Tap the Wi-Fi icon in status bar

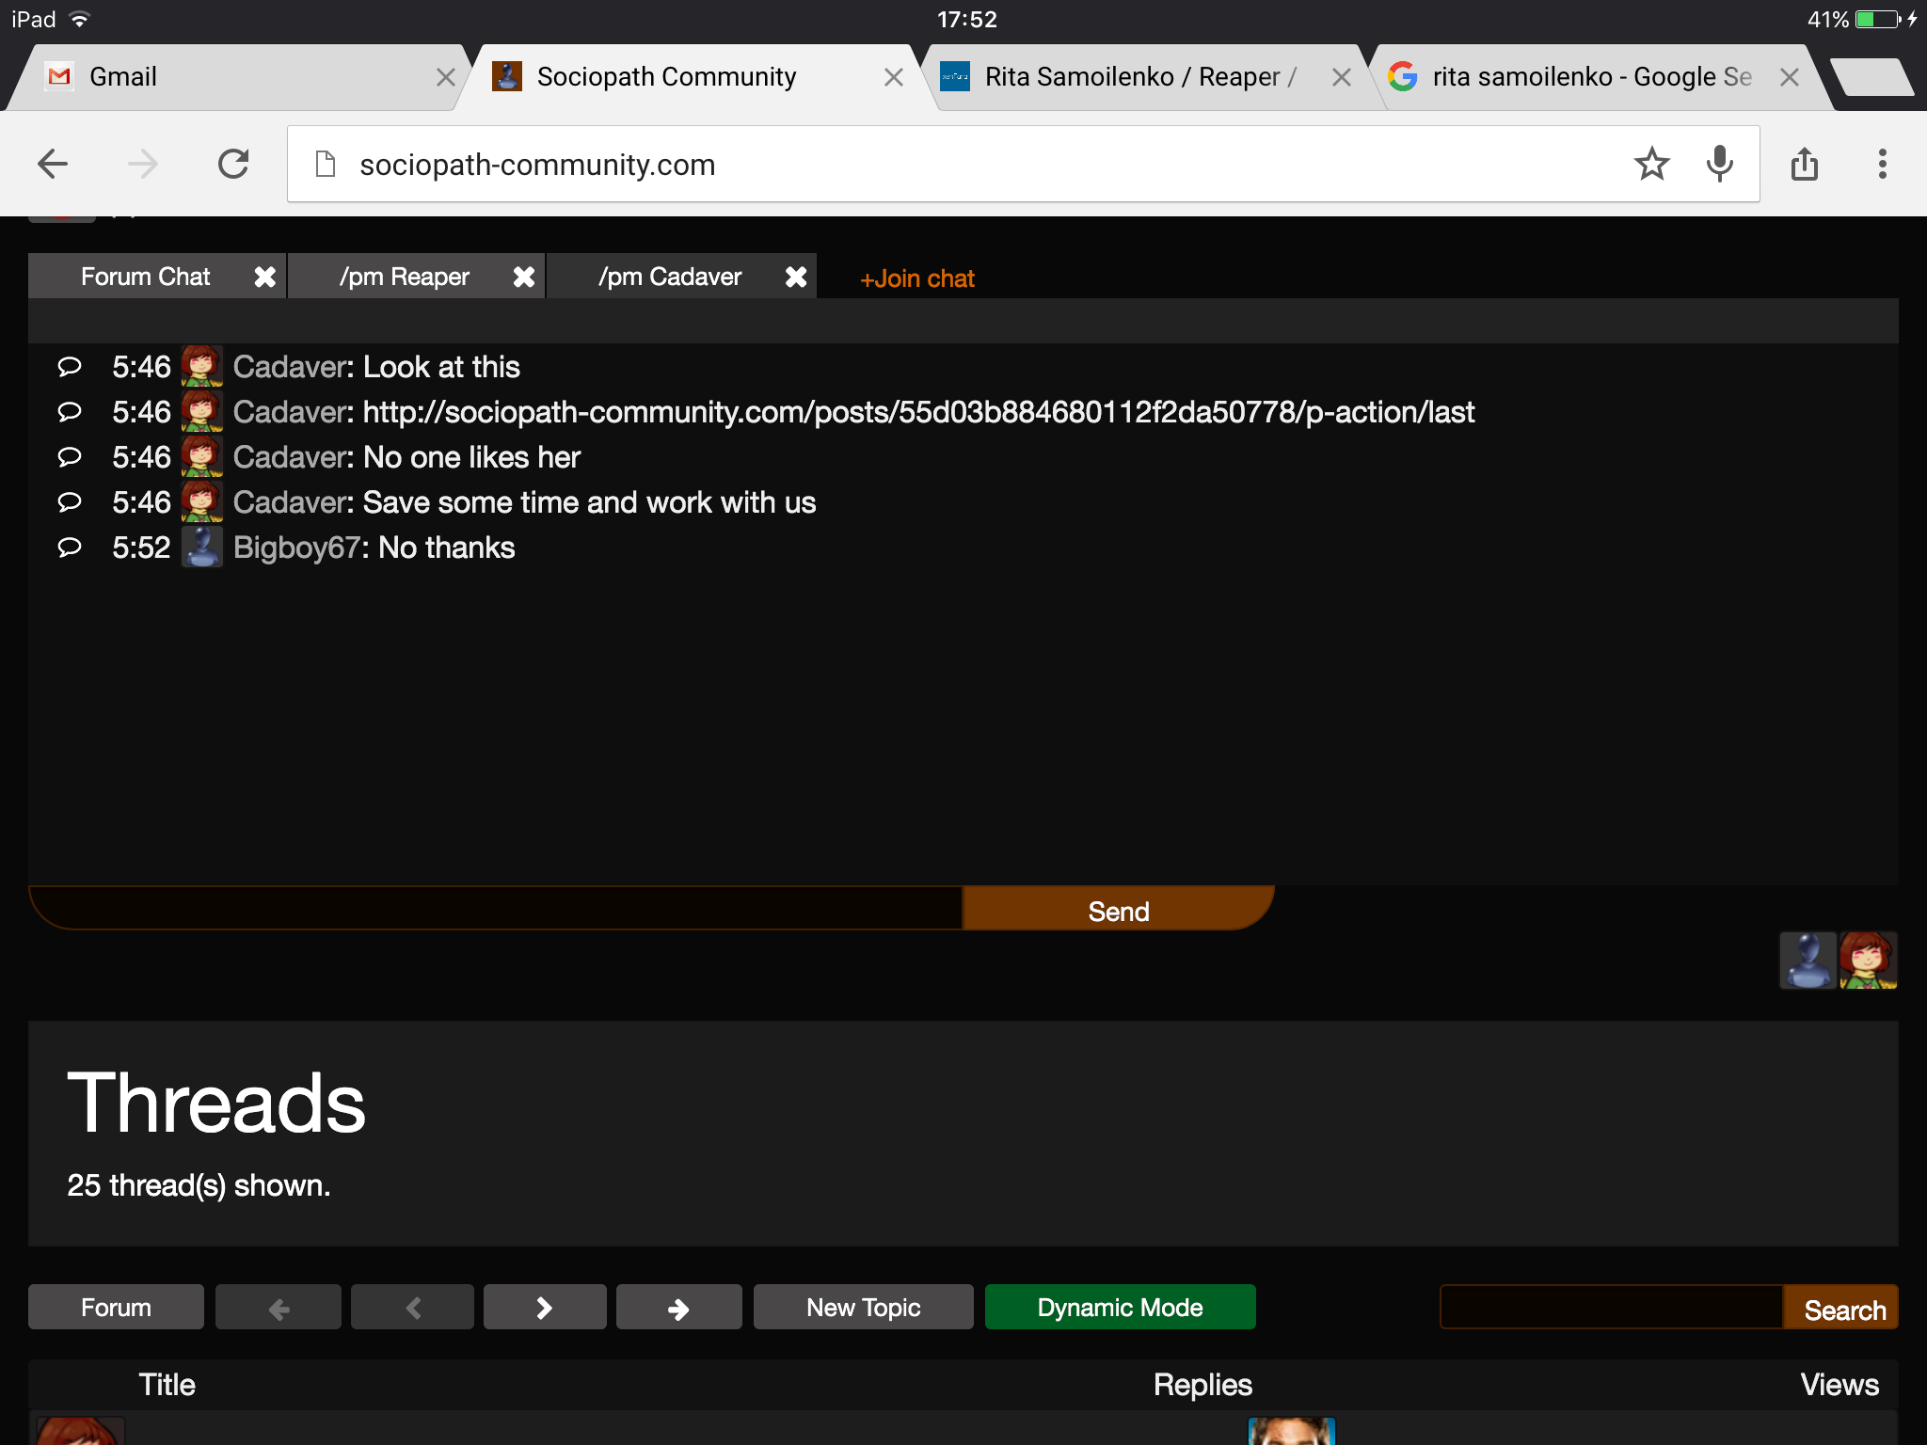click(80, 19)
